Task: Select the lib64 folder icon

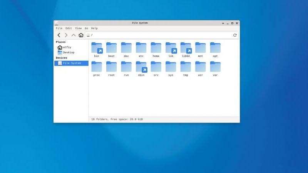Action: [x=186, y=48]
